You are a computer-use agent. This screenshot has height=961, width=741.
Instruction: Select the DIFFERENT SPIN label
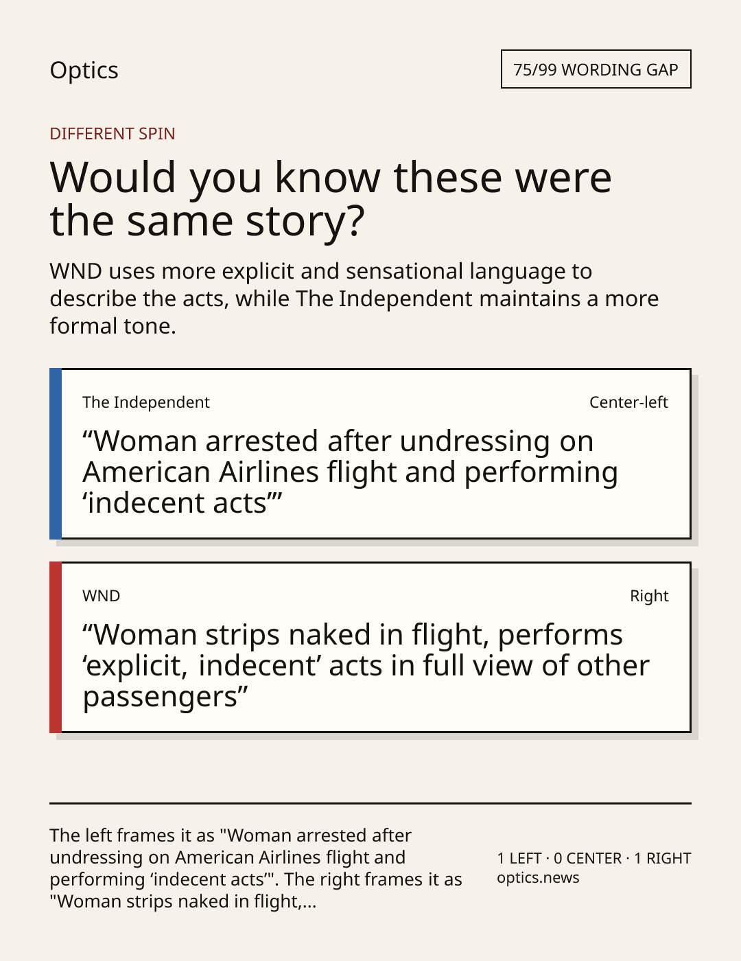[x=113, y=134]
